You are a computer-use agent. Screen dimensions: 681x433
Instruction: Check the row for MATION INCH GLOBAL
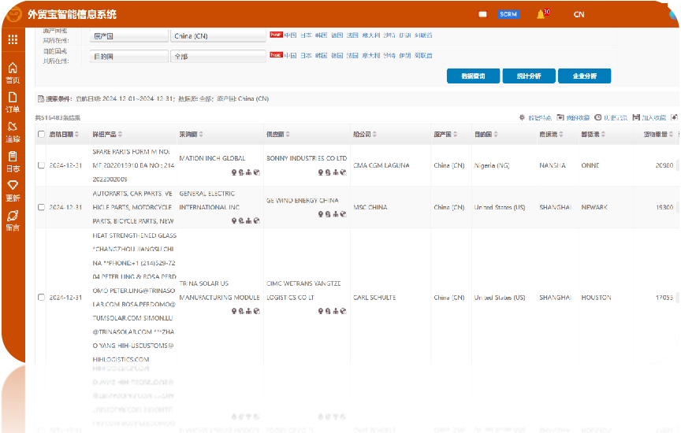(x=41, y=165)
